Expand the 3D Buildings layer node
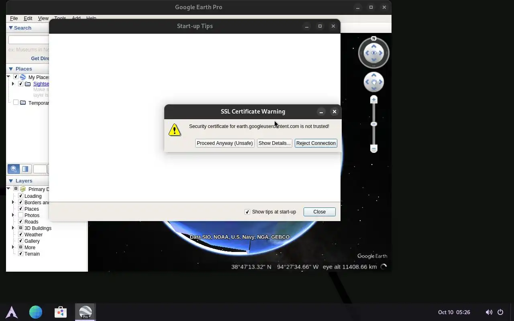The image size is (514, 321). [x=13, y=228]
